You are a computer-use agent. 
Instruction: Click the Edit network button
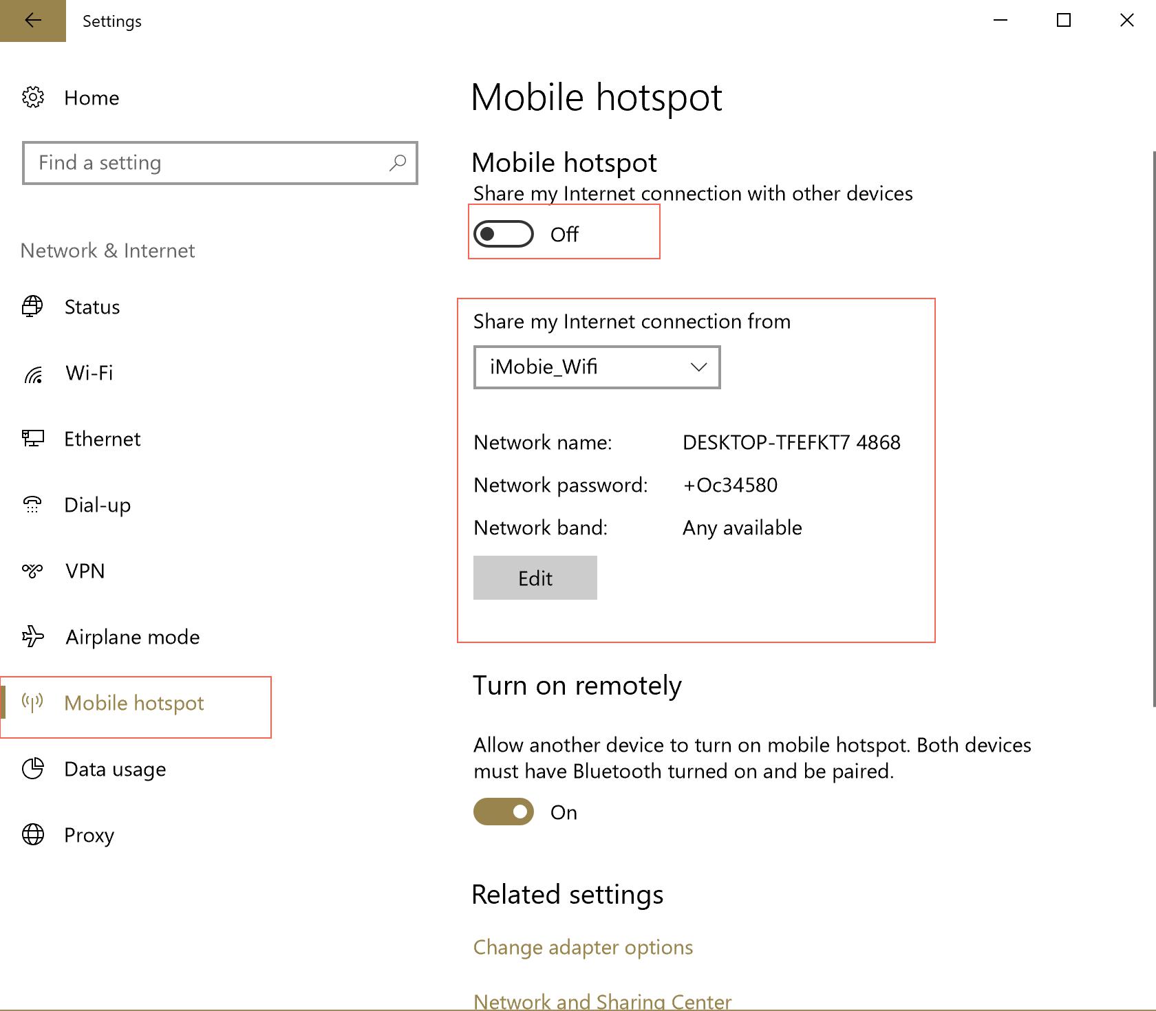coord(535,578)
